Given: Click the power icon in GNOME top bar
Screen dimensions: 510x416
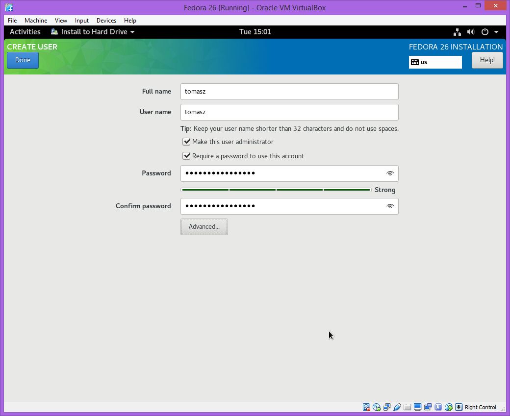Looking at the screenshot, I should pyautogui.click(x=485, y=32).
